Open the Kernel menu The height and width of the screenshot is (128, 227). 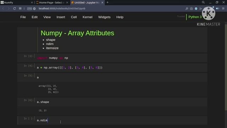click(x=88, y=17)
